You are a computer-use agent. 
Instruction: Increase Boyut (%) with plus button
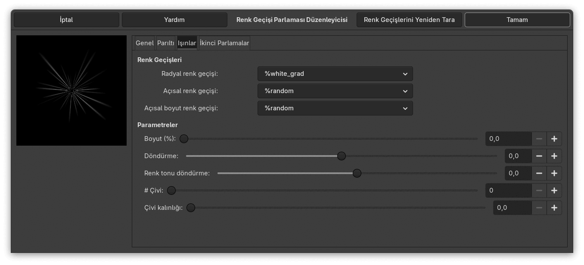click(554, 139)
